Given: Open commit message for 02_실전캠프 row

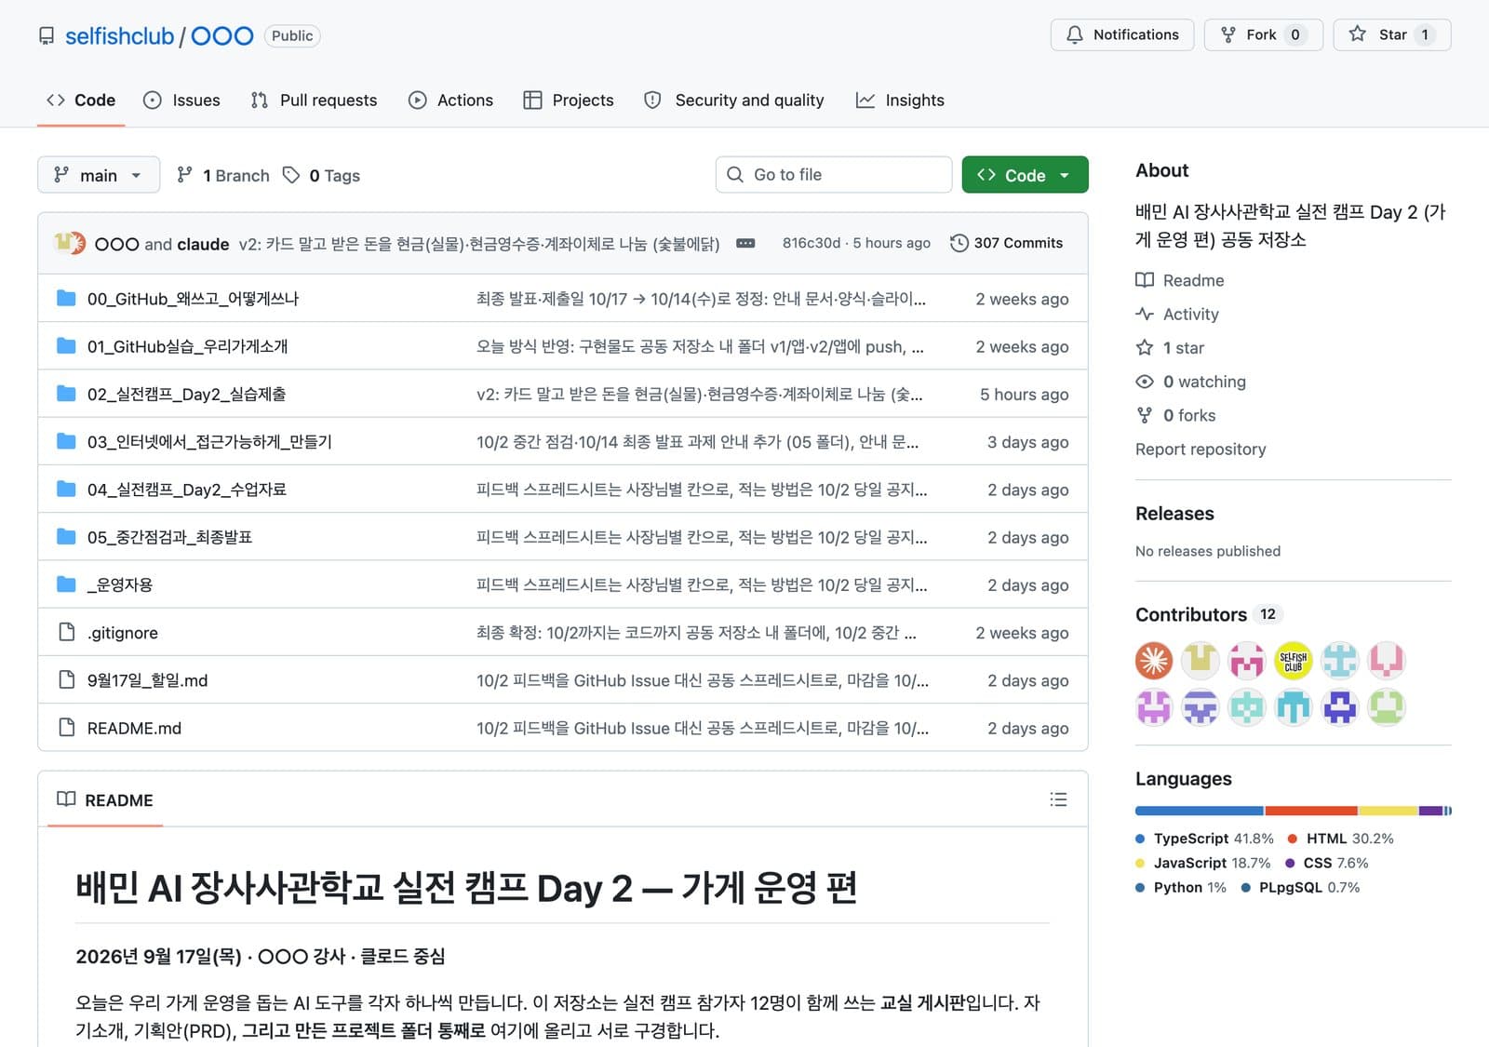Looking at the screenshot, I should (700, 395).
